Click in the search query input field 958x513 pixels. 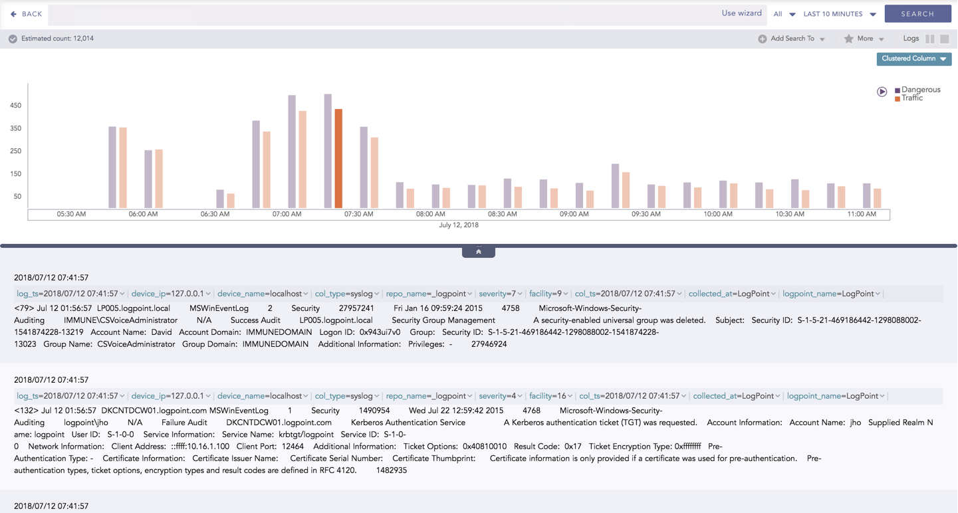click(379, 14)
